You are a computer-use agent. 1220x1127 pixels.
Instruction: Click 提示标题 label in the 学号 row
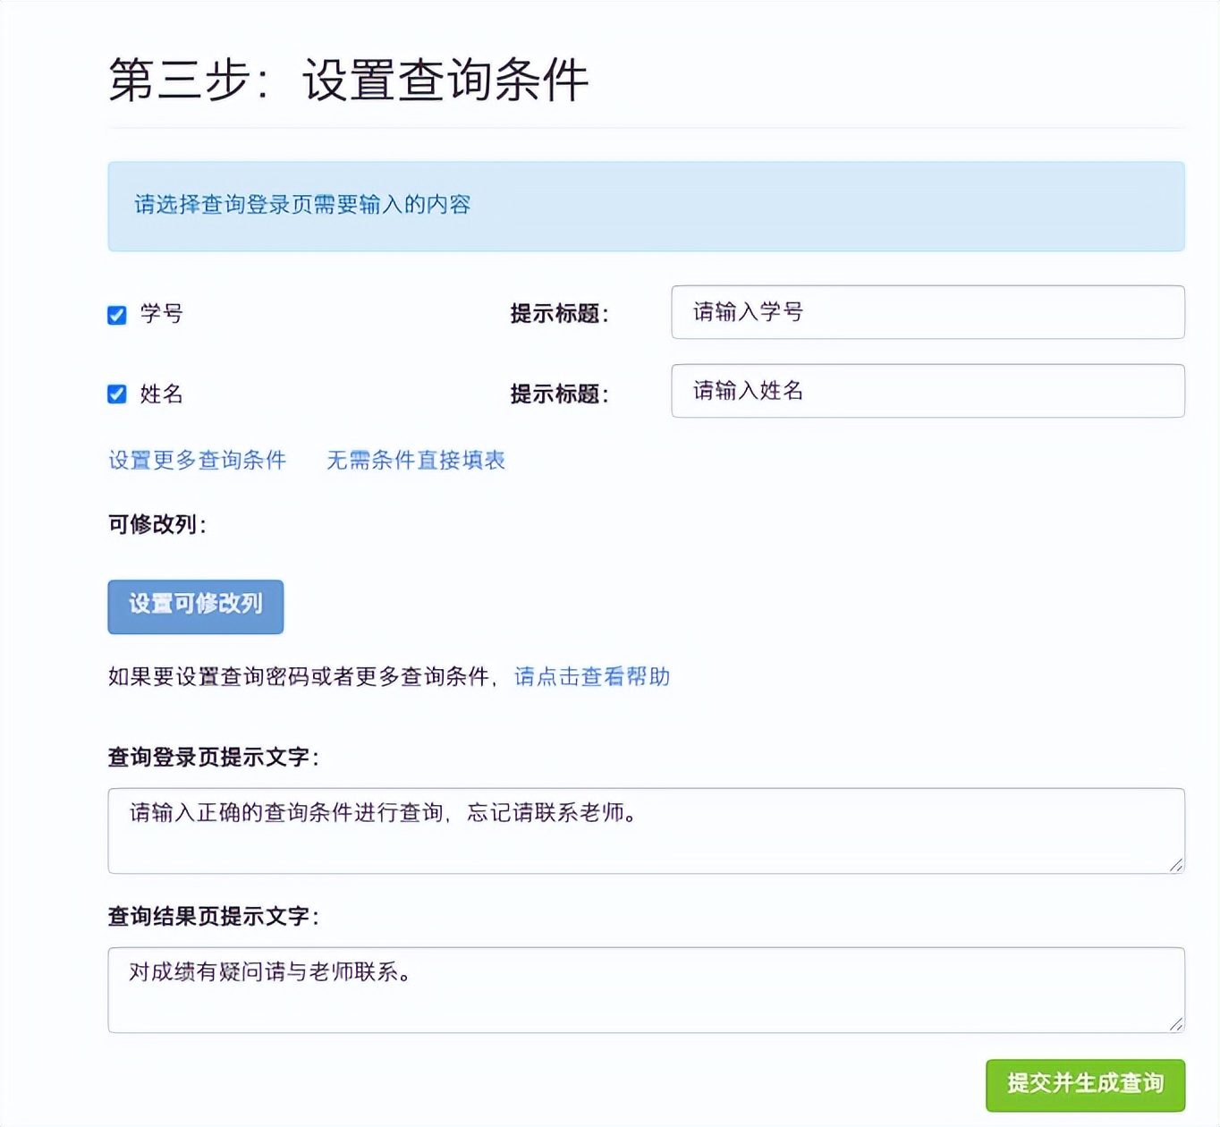pos(559,314)
